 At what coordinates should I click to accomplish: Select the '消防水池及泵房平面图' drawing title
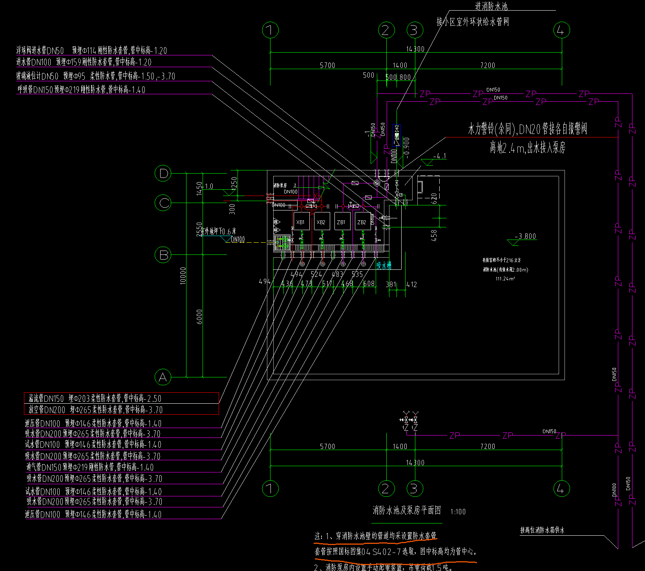(x=407, y=510)
